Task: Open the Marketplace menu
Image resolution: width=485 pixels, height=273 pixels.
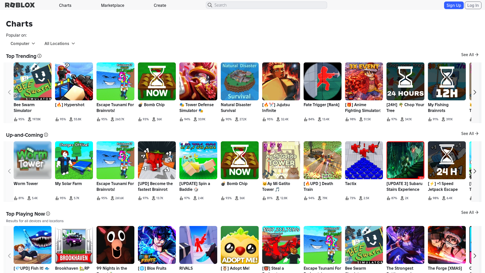Action: point(112,5)
